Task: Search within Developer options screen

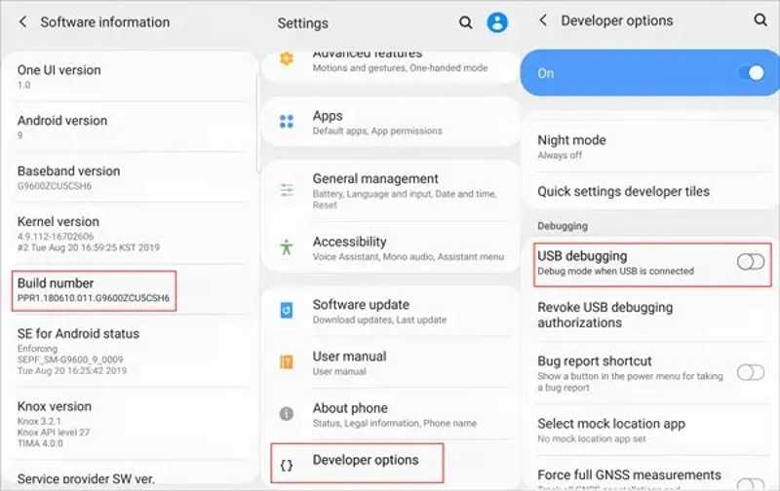Action: point(760,19)
